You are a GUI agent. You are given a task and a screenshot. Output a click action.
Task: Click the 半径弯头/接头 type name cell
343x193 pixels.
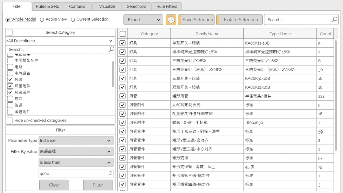279,96
